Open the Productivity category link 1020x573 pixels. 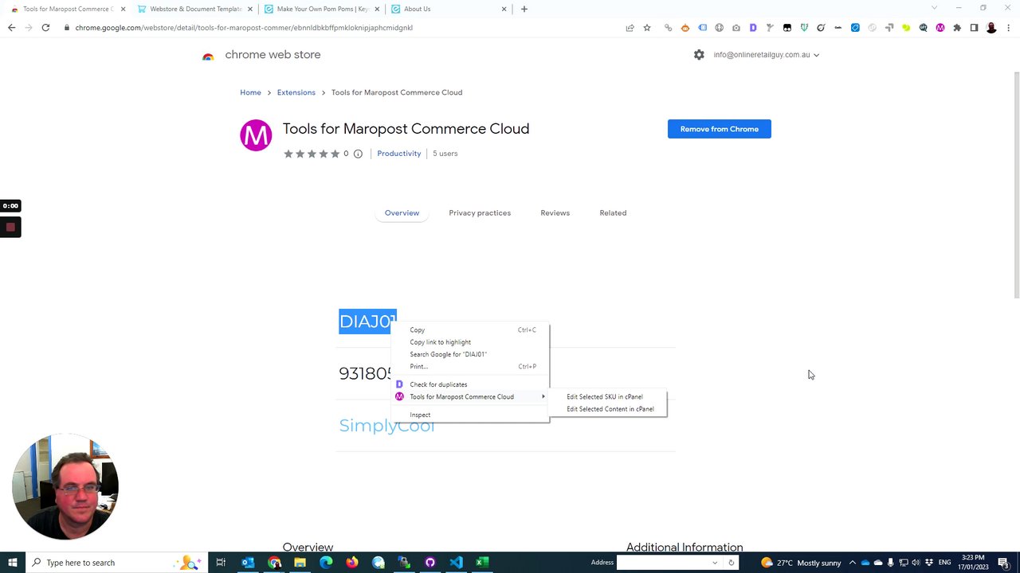(x=399, y=154)
